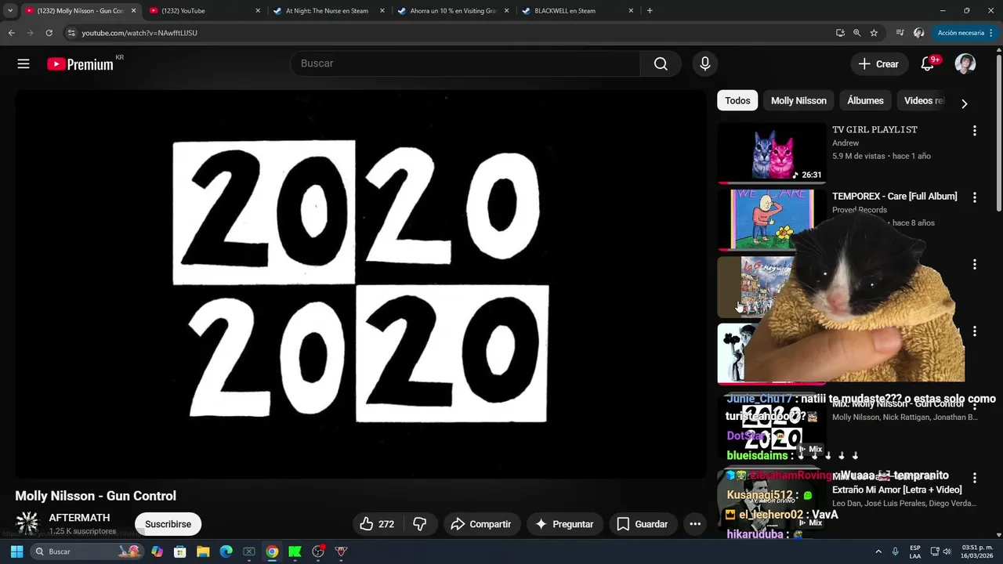Viewport: 1003px width, 564px height.
Task: Open Chrome zoom magnifier in address bar
Action: [856, 33]
